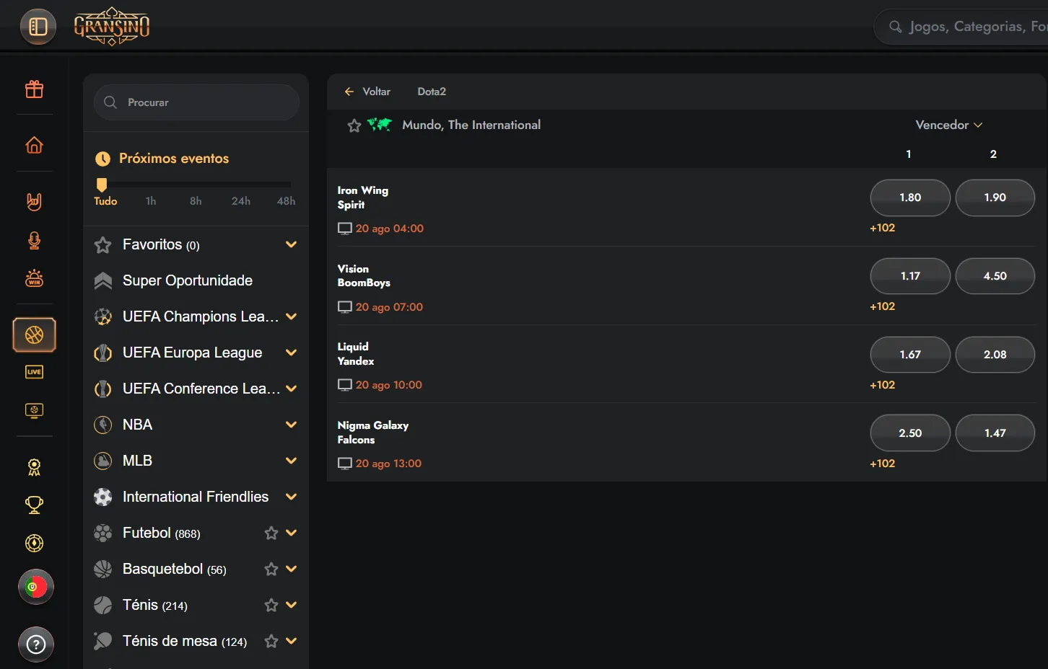
Task: Open the award ribbon icon
Action: [34, 467]
